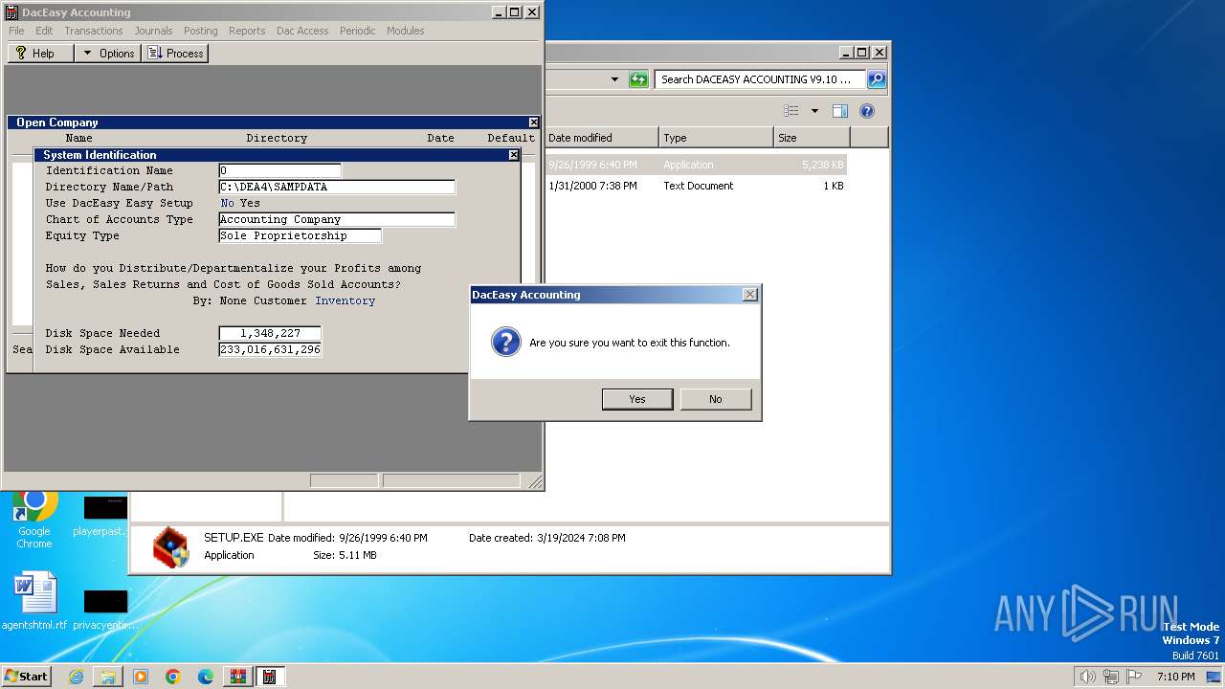The image size is (1225, 689).
Task: Choose None for profit distribution
Action: pos(234,300)
